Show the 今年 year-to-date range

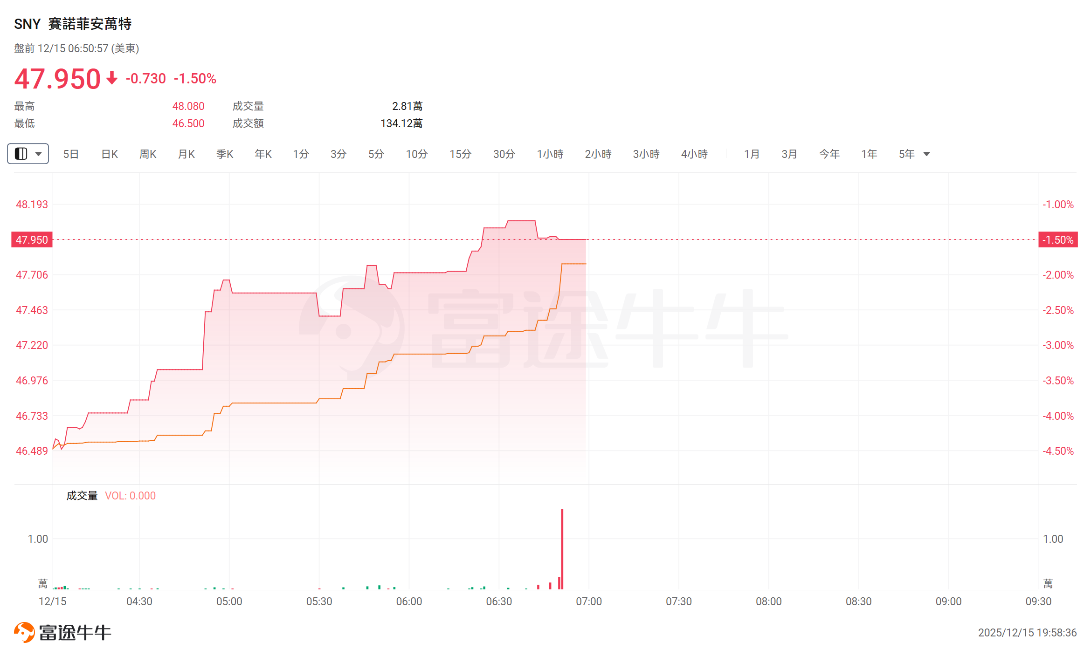829,154
